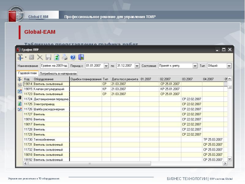Click the trash can delete icon in sidebar

[20, 97]
